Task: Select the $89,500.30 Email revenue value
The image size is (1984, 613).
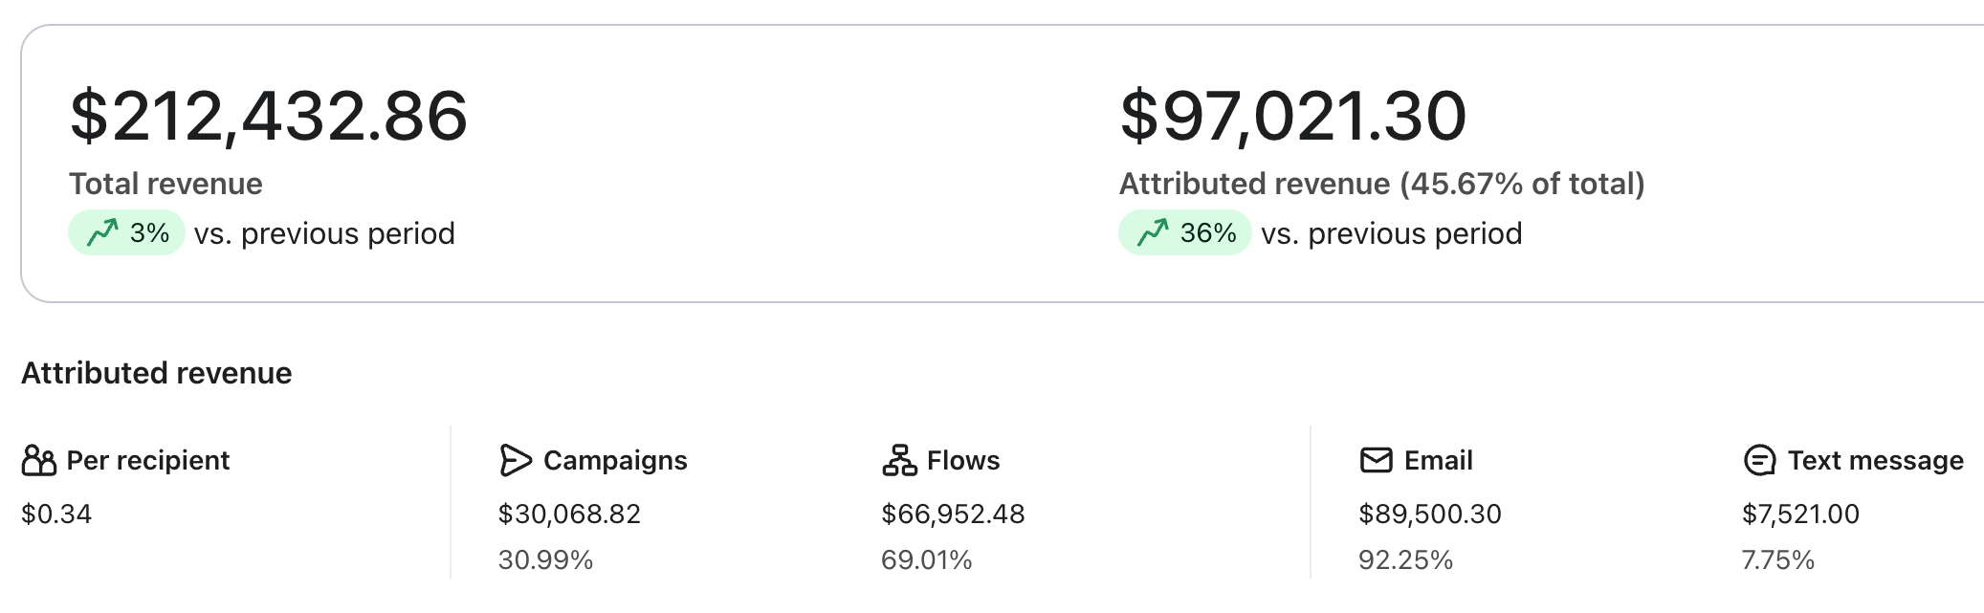Action: click(1430, 514)
